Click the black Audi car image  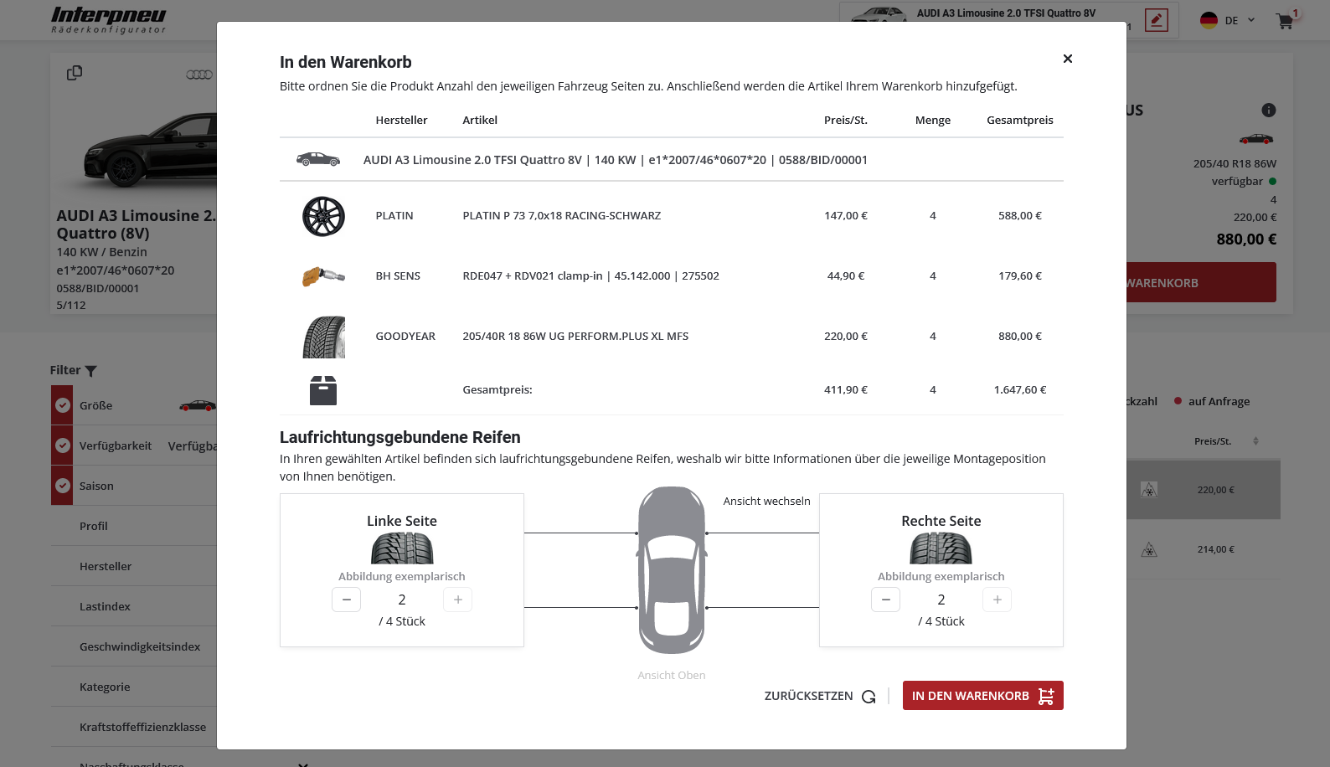(151, 151)
